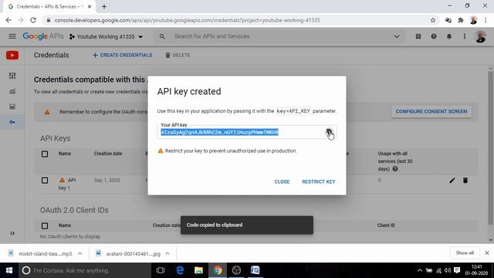
Task: Click the search magnifier icon
Action: (x=162, y=36)
